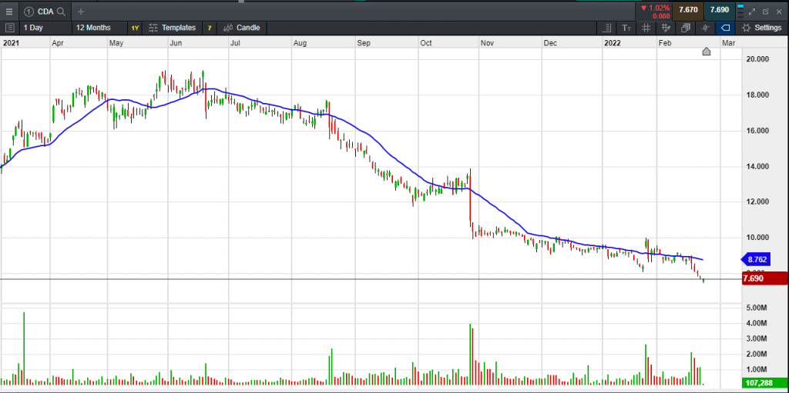Toggle the chart gridlines icon
Viewport: 789px width, 393px height.
click(646, 28)
